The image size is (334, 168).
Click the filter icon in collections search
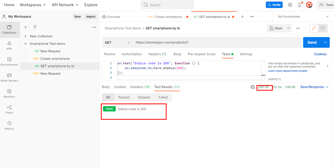pos(35,27)
